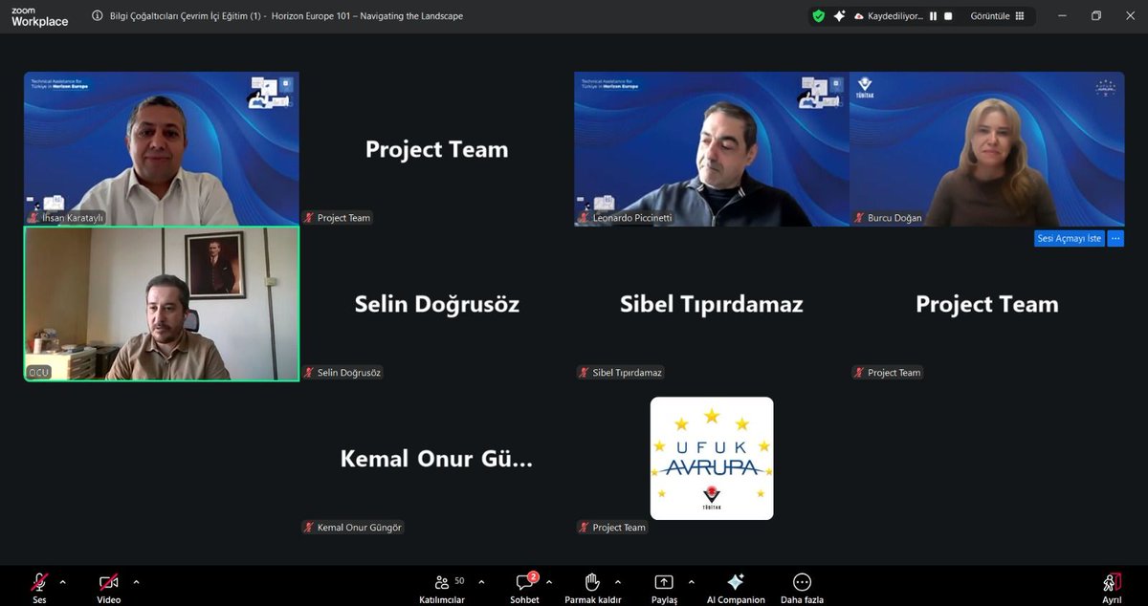Open the Katılımcılar participants panel
The image size is (1148, 606).
442,587
